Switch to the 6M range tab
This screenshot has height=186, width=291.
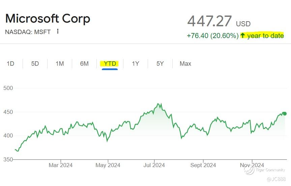[84, 64]
